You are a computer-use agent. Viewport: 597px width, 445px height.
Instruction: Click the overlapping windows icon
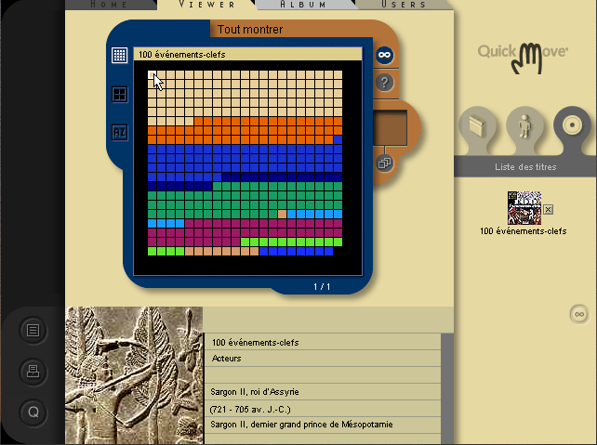pos(384,163)
